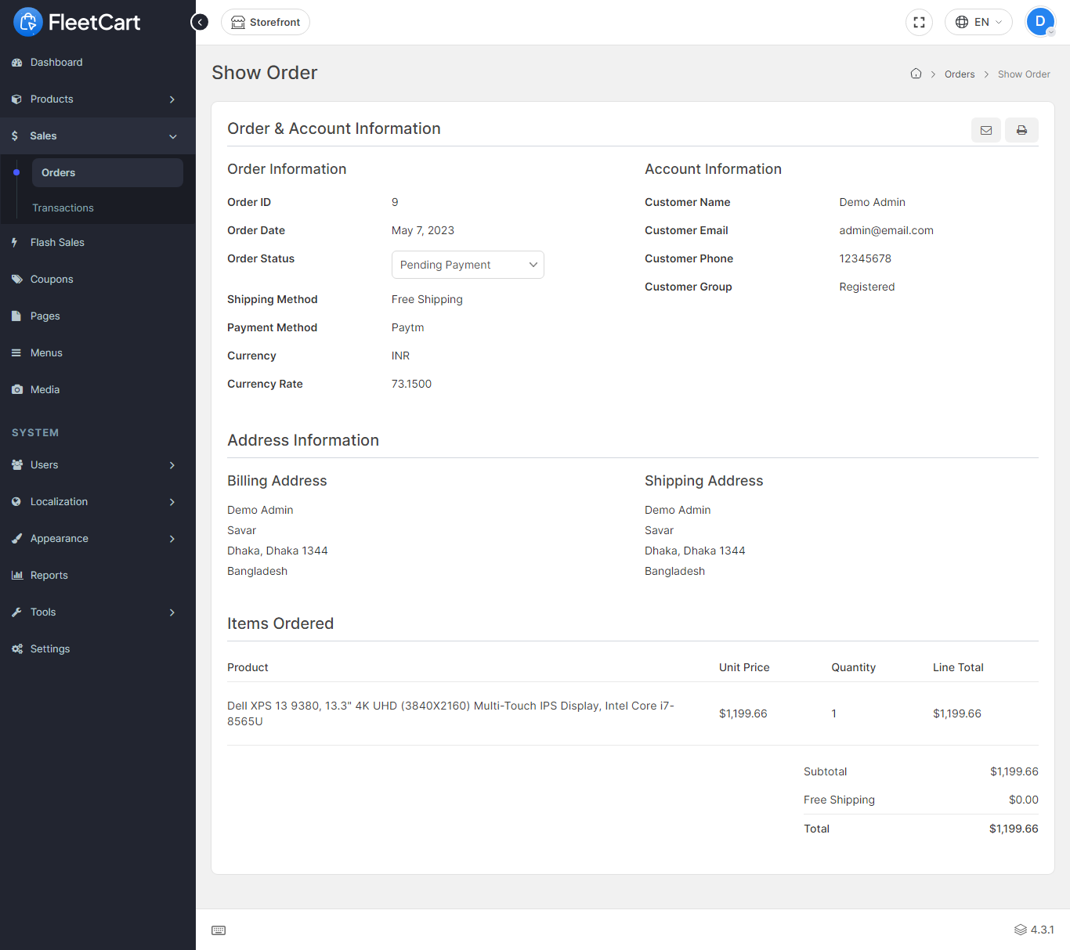
Task: Expand the Products submenu chevron
Action: pyautogui.click(x=172, y=99)
